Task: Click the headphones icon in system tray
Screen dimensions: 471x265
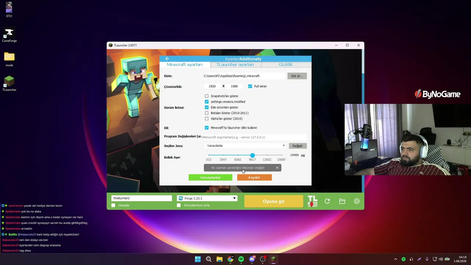Action: tap(411, 259)
